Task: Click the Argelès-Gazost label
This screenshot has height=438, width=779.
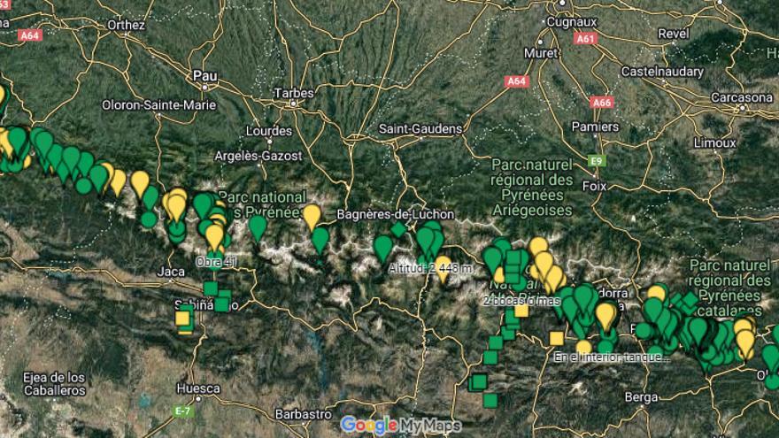Action: coord(258,156)
